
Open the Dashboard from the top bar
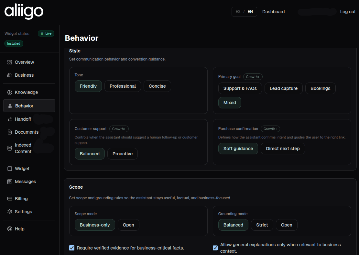coord(273,11)
